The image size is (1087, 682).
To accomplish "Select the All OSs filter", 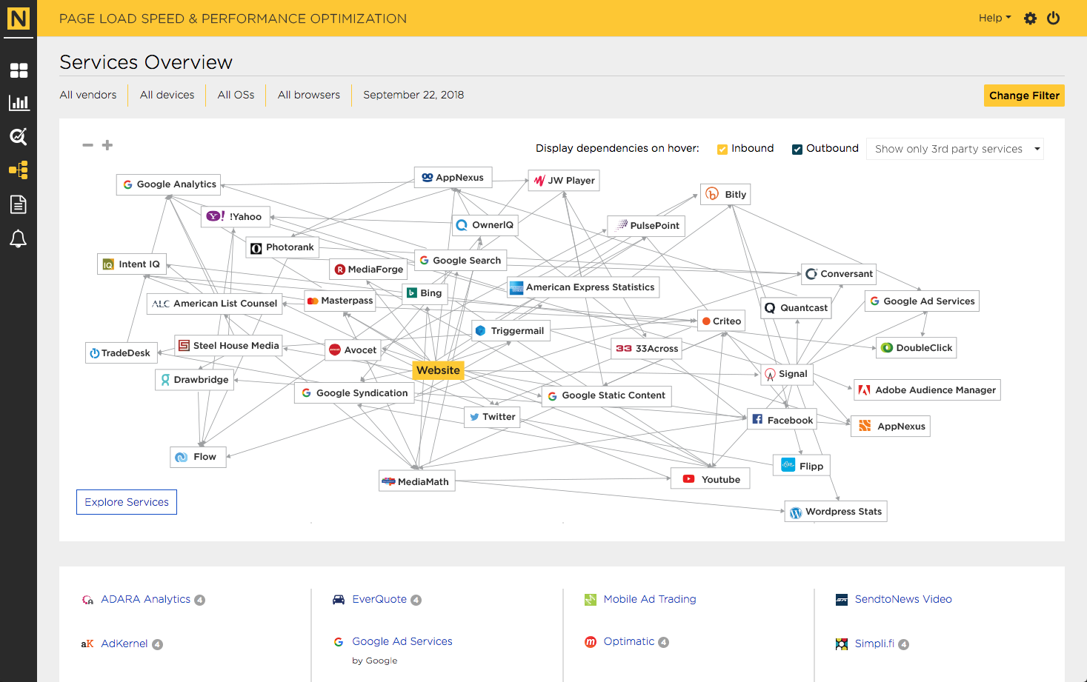I will (236, 95).
